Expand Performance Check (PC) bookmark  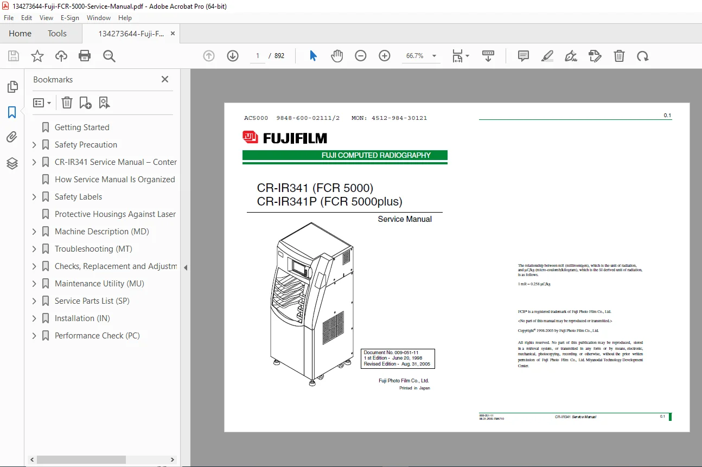point(34,336)
